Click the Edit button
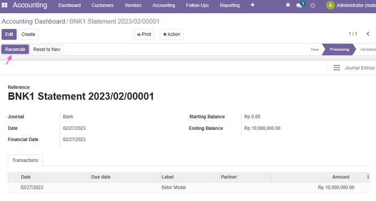 [x=9, y=34]
